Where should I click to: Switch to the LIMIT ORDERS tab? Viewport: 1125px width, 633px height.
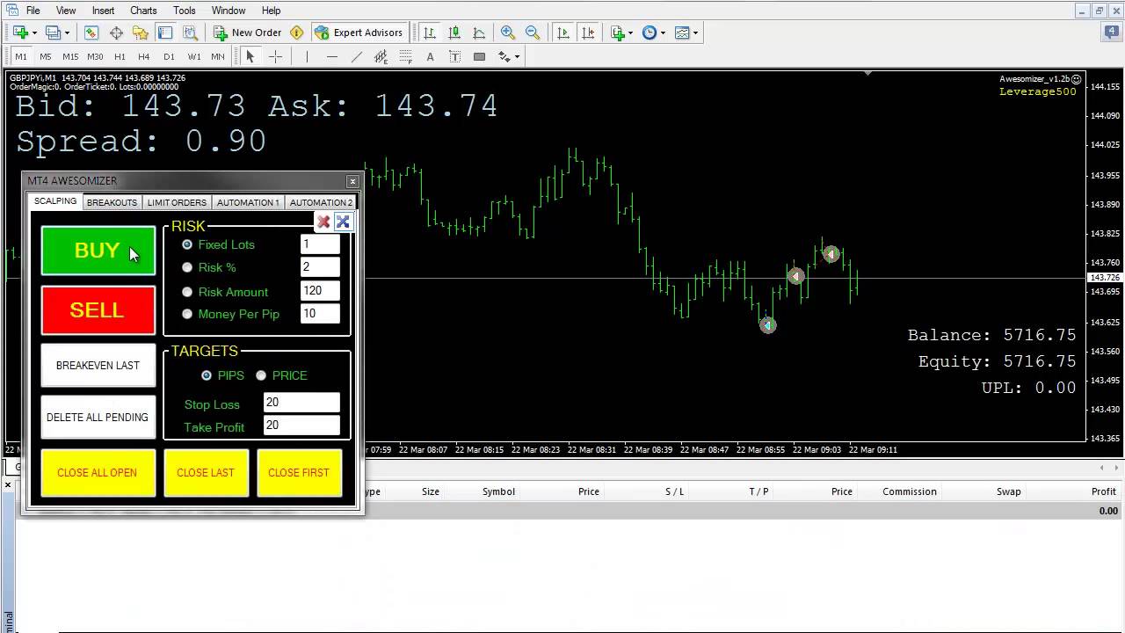[177, 202]
